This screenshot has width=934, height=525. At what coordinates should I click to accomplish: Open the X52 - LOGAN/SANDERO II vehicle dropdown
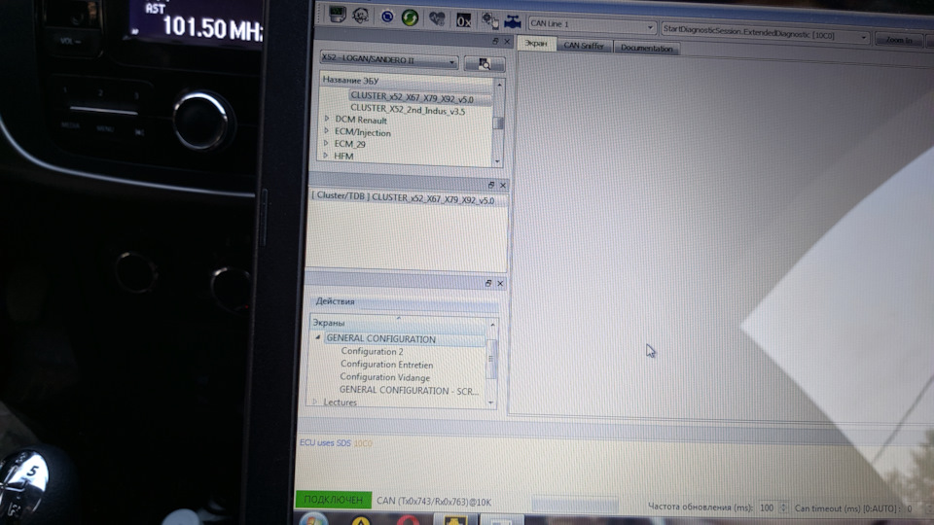452,62
